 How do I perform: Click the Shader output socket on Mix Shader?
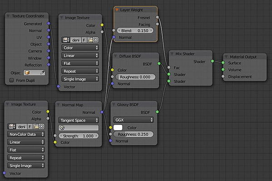click(213, 61)
